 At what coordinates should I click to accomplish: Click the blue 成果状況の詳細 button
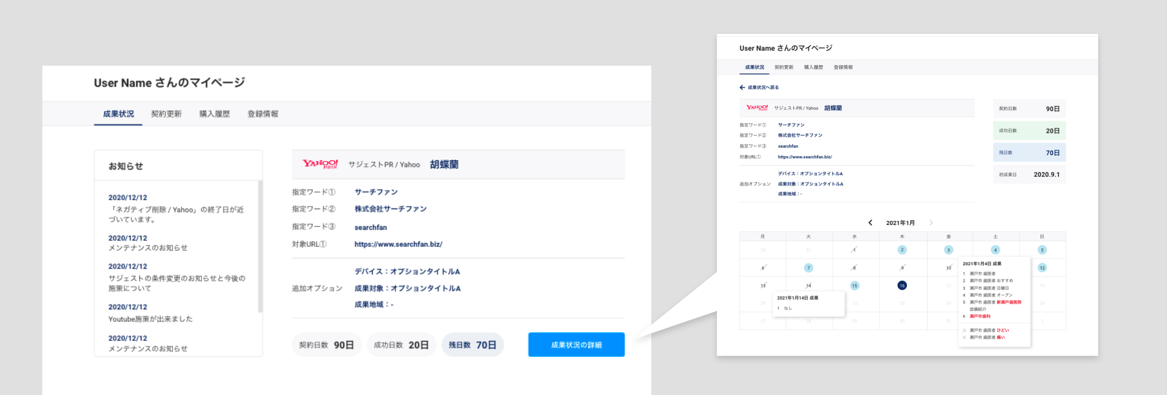point(576,345)
